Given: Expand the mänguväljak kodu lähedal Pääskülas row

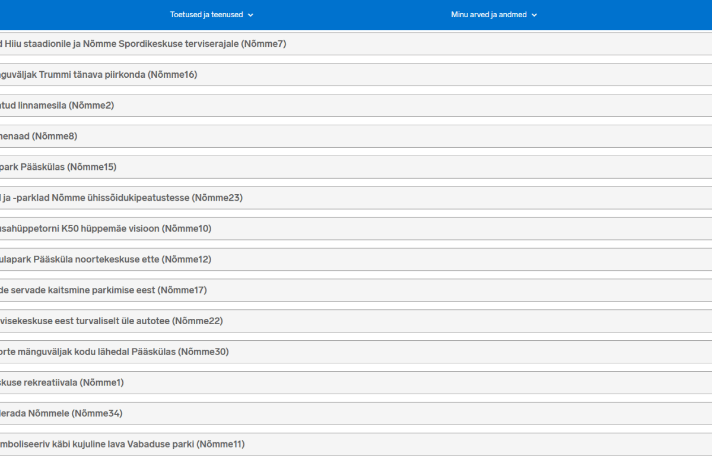Looking at the screenshot, I should [x=114, y=353].
